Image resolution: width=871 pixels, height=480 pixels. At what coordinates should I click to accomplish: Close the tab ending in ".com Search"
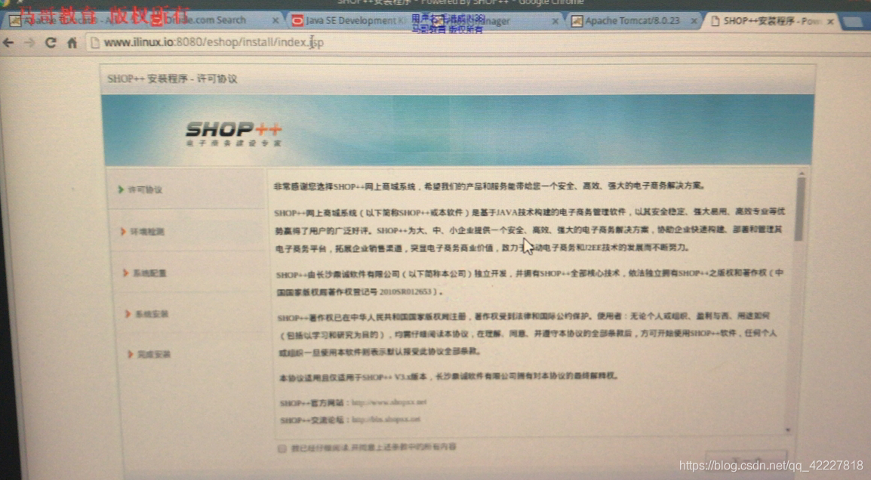click(275, 20)
